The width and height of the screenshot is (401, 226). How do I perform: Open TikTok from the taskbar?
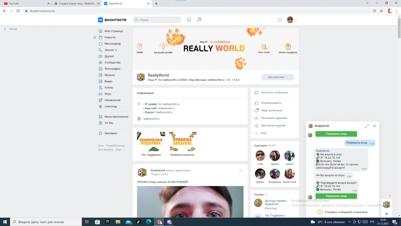138,222
